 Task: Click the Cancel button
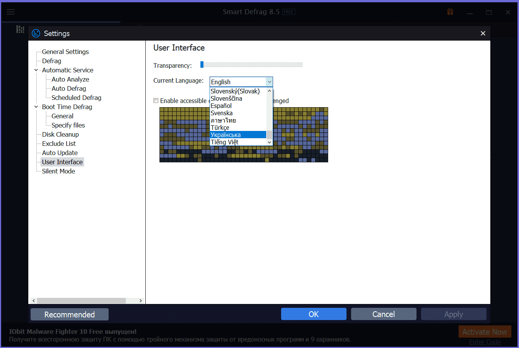[x=384, y=314]
